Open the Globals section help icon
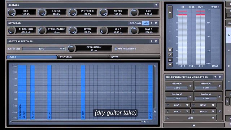Viewport: 231px width, 130px height. [x=156, y=5]
